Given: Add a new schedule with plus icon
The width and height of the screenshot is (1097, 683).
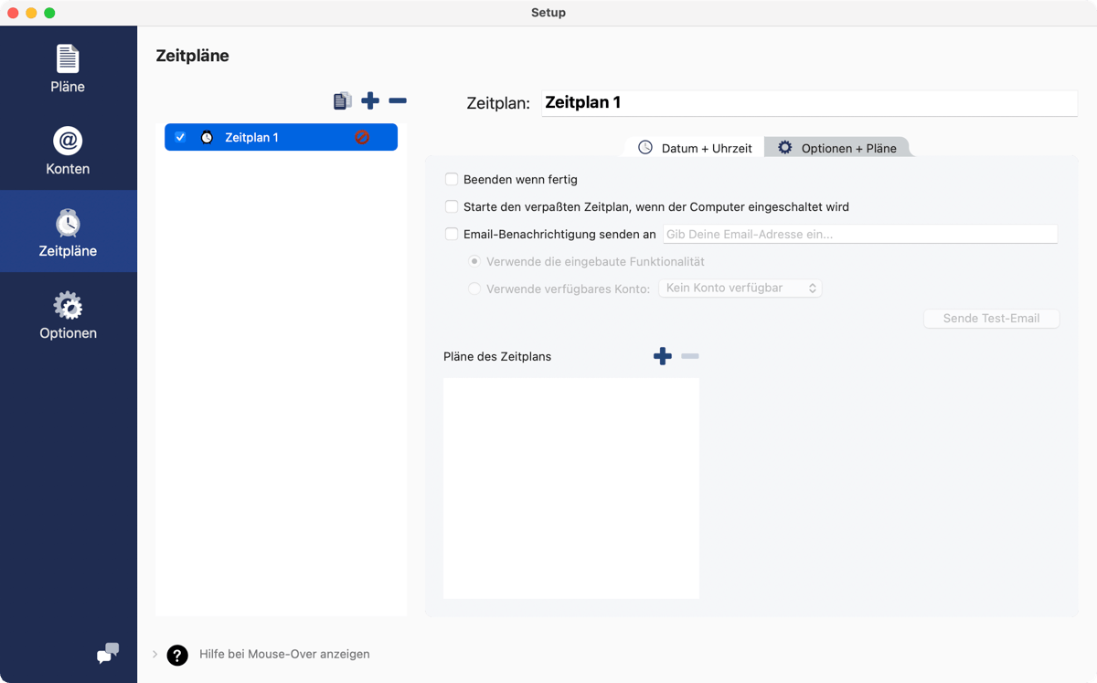Looking at the screenshot, I should 370,100.
